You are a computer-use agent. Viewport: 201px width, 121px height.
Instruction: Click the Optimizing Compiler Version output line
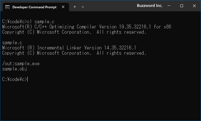click(x=87, y=27)
